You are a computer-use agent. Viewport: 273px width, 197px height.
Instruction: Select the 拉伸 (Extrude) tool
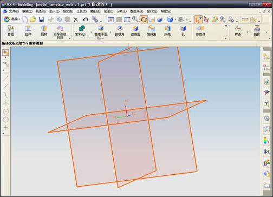[x=28, y=31]
